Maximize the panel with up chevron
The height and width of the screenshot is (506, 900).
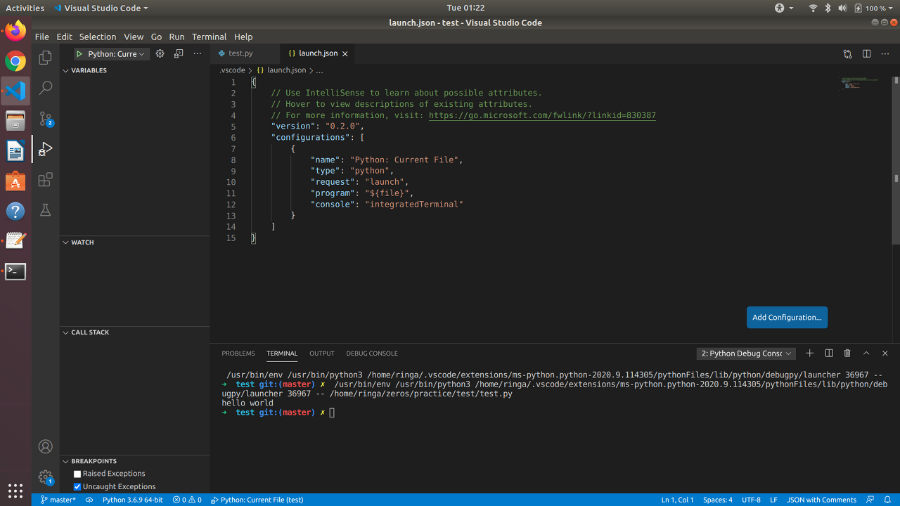pyautogui.click(x=866, y=353)
